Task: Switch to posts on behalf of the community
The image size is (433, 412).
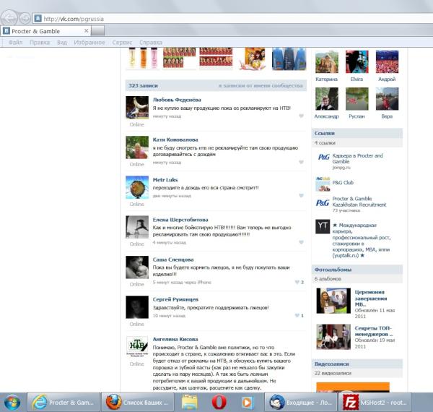Action: pyautogui.click(x=261, y=86)
